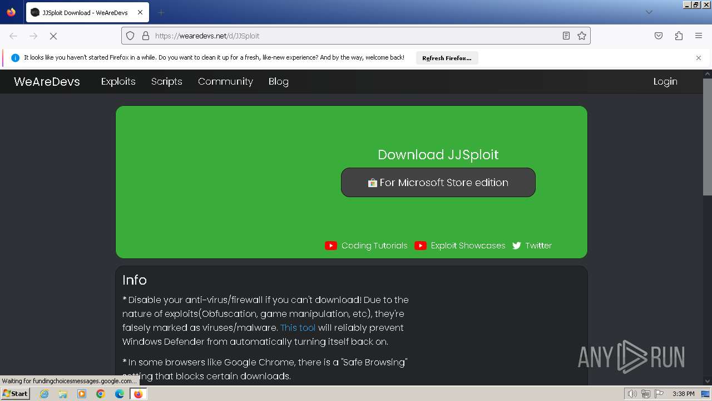Open the Windows Start menu
The height and width of the screenshot is (401, 712).
15,394
